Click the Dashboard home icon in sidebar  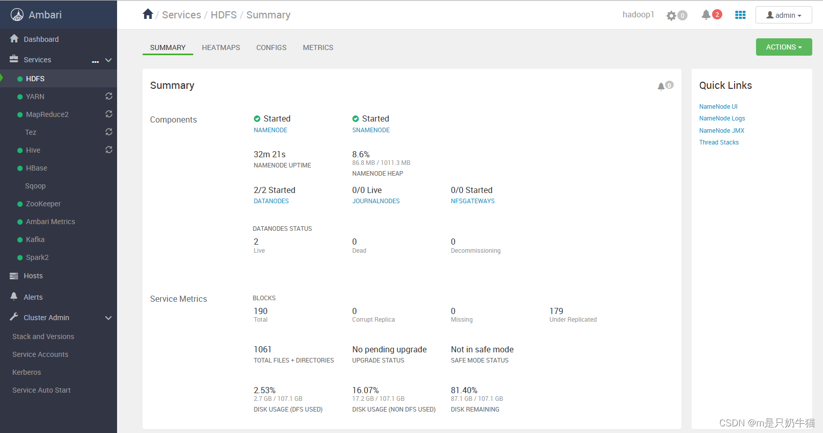(14, 38)
